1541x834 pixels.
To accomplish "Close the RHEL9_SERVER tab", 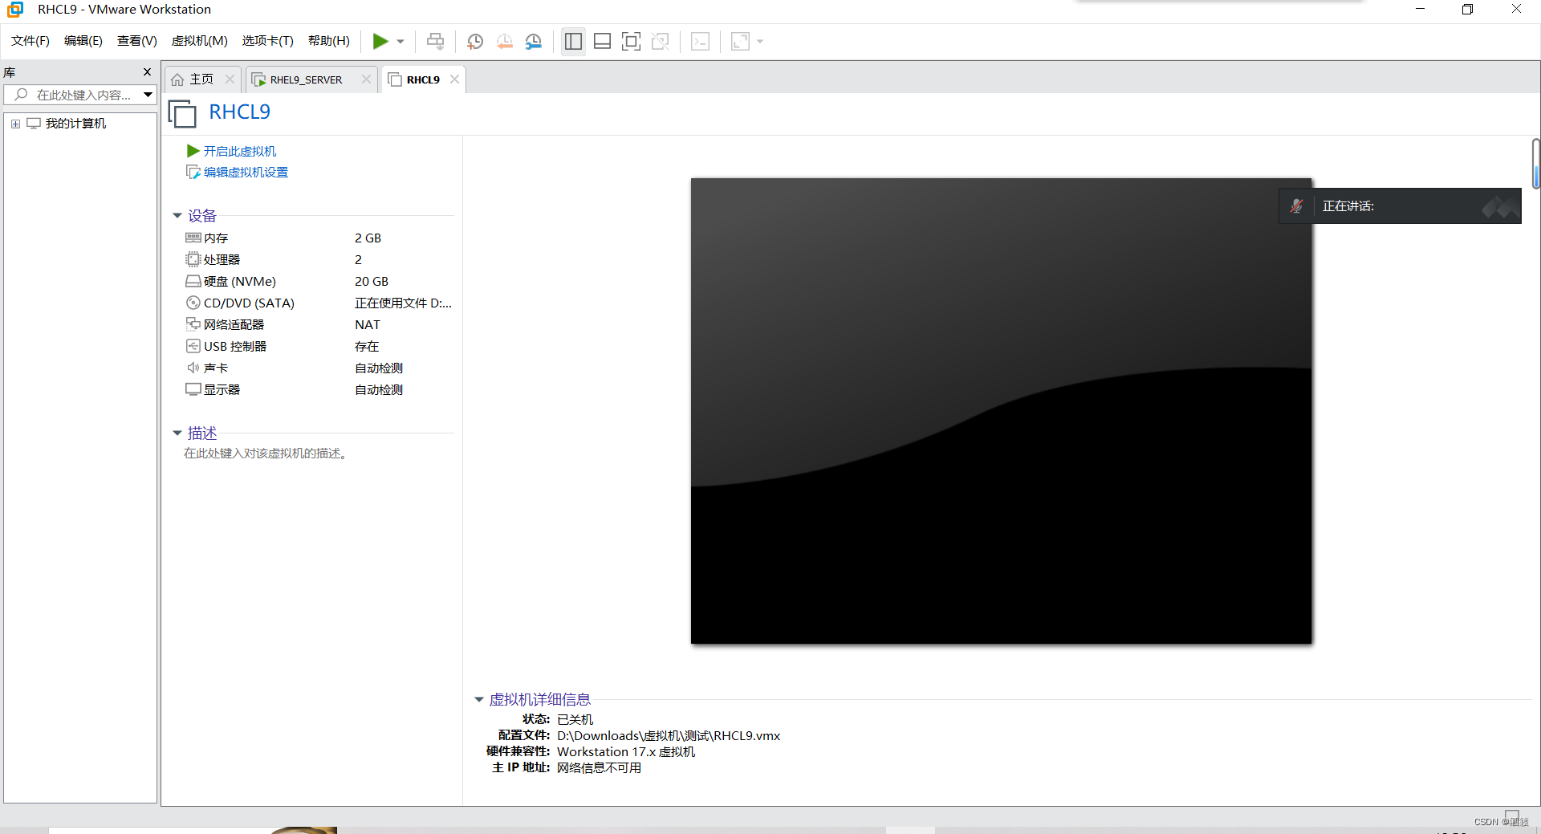I will click(366, 79).
